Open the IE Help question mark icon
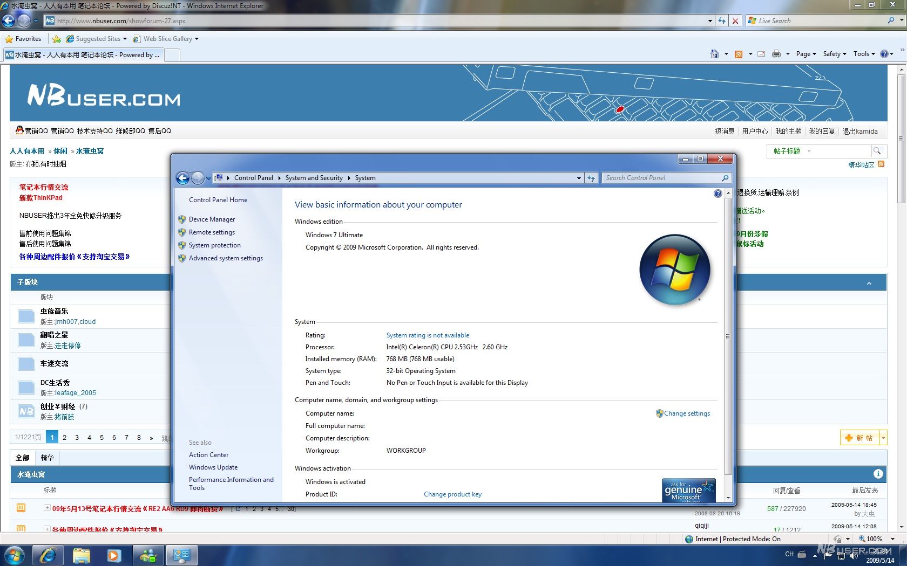The width and height of the screenshot is (907, 566). (884, 54)
